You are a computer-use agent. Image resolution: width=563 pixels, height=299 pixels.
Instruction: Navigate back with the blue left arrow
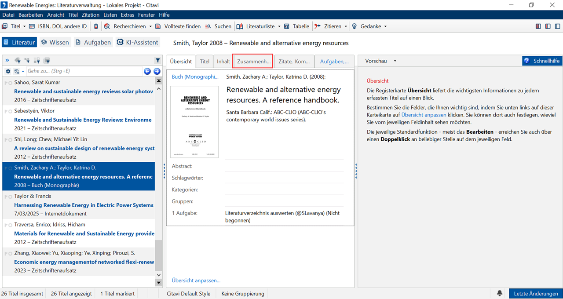[147, 71]
